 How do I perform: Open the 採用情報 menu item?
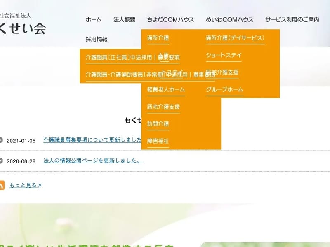97,39
